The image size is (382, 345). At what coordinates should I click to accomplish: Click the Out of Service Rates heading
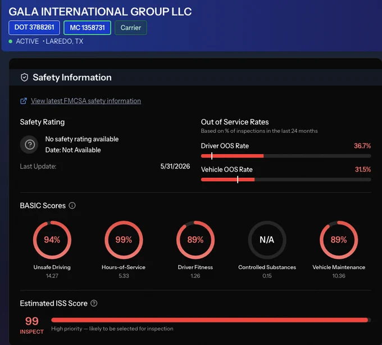pyautogui.click(x=235, y=122)
